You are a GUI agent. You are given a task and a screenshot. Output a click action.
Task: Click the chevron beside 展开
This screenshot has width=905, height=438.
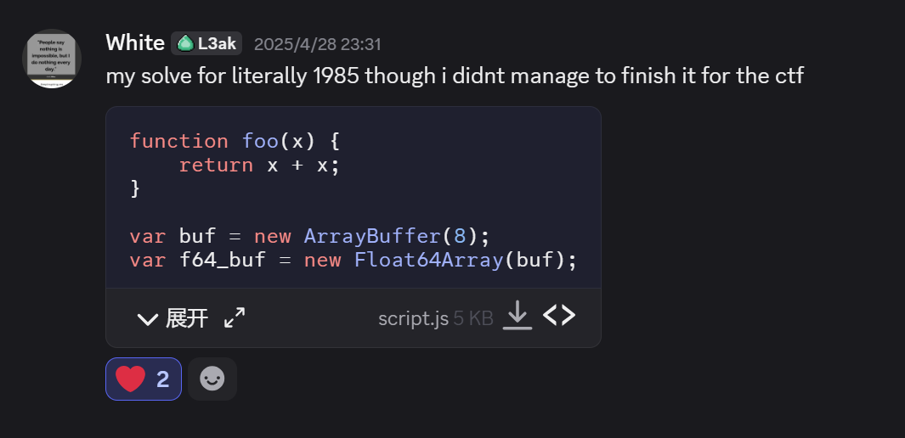click(x=148, y=318)
